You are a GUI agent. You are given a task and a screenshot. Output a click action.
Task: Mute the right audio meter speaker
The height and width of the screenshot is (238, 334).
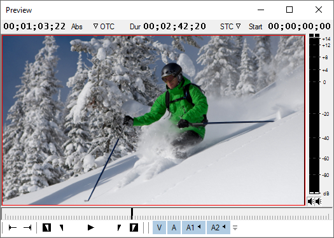tap(318, 201)
